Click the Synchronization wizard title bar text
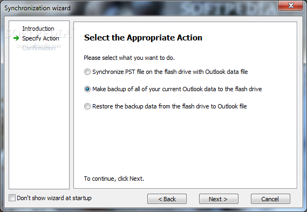This screenshot has height=212, width=307. point(37,8)
